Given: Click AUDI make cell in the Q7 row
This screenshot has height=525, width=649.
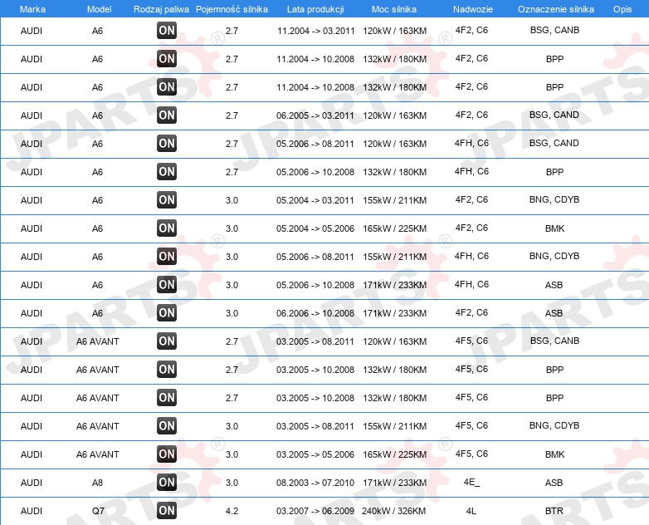Looking at the screenshot, I should click(x=32, y=511).
